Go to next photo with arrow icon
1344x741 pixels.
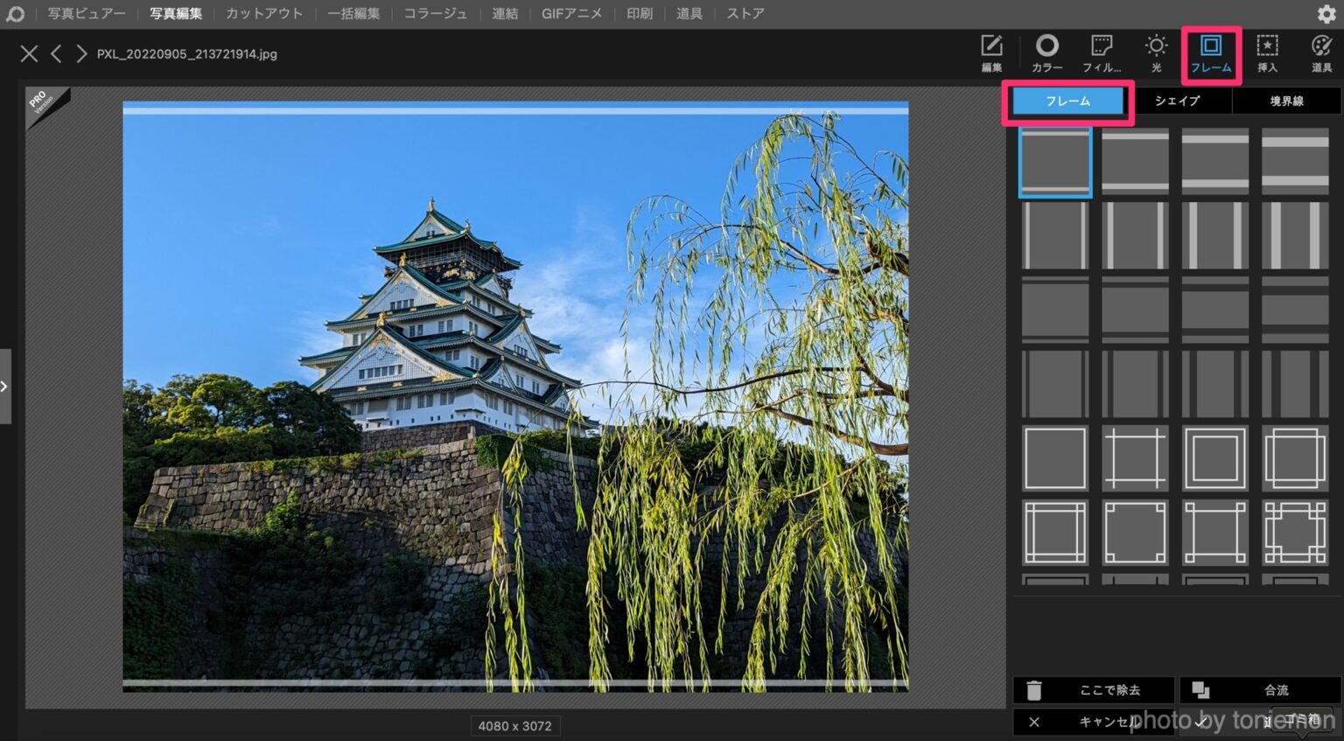[80, 53]
